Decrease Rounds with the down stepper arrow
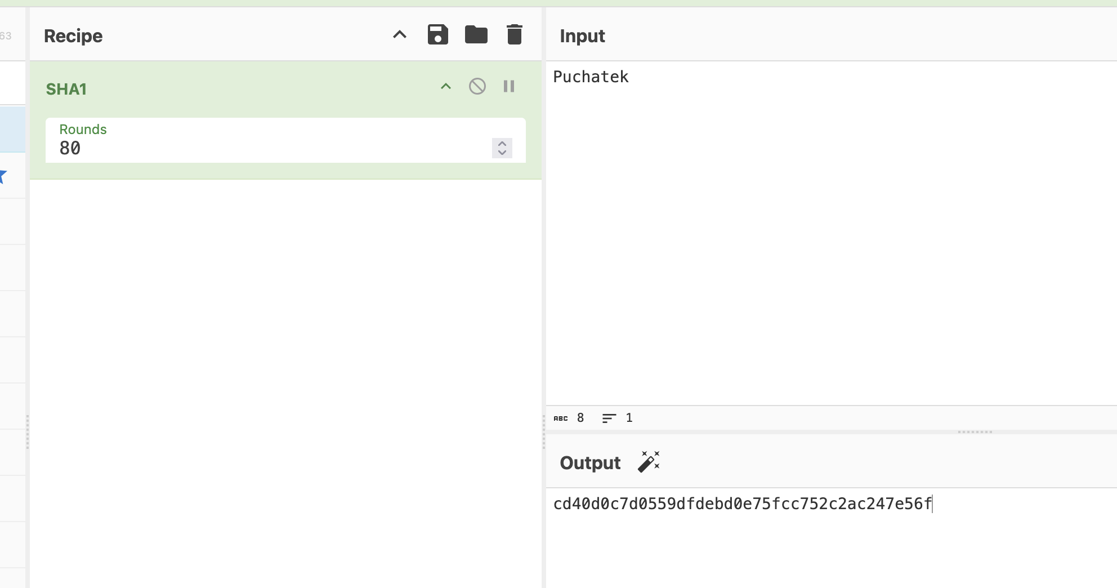1117x588 pixels. pos(502,153)
